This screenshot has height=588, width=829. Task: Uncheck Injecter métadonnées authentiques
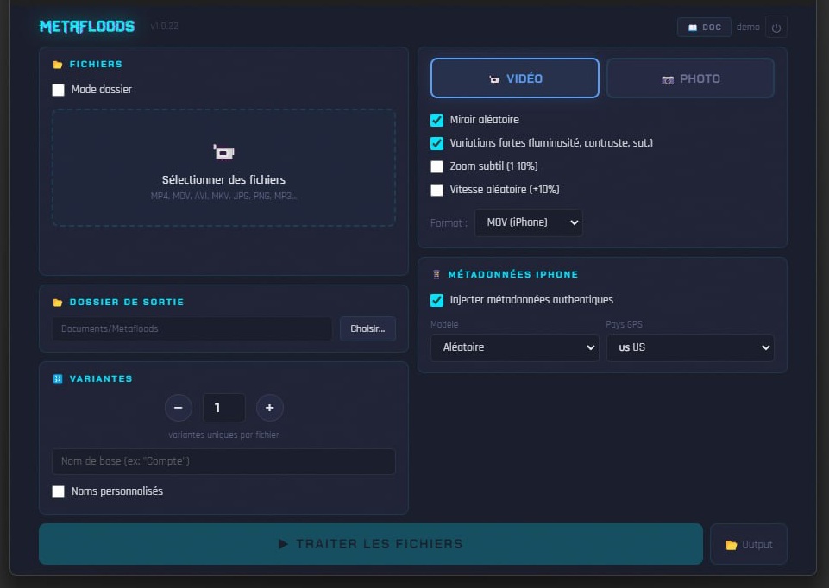point(437,300)
